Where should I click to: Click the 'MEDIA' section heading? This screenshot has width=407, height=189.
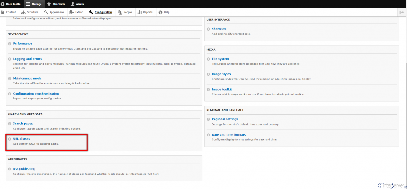click(211, 50)
